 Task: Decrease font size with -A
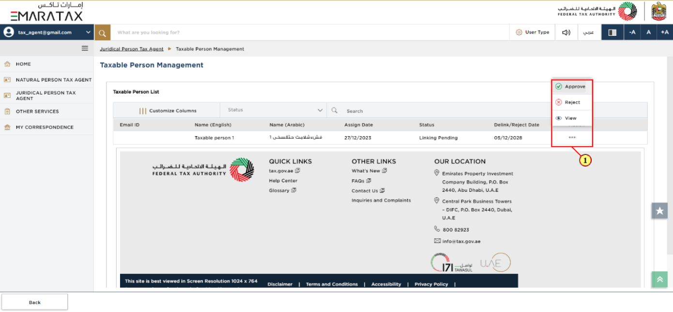[632, 32]
